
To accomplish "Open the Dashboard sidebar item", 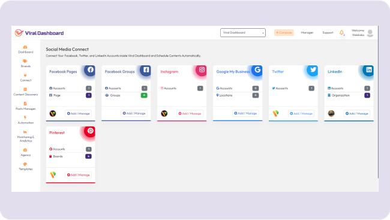I will click(25, 50).
